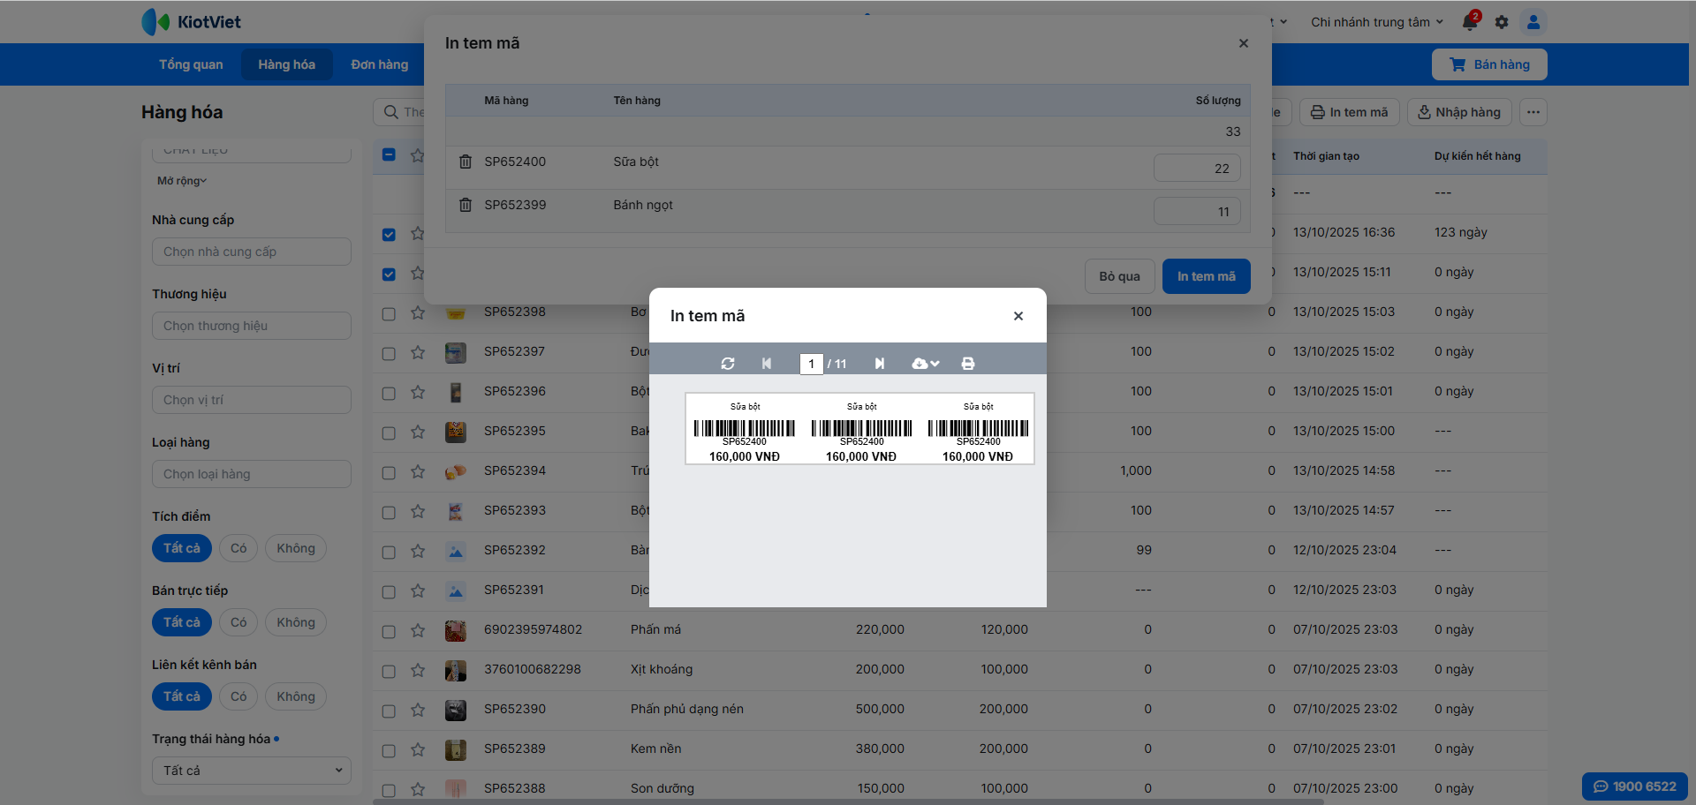Open the Tổng quan menu
The height and width of the screenshot is (805, 1696).
(191, 64)
